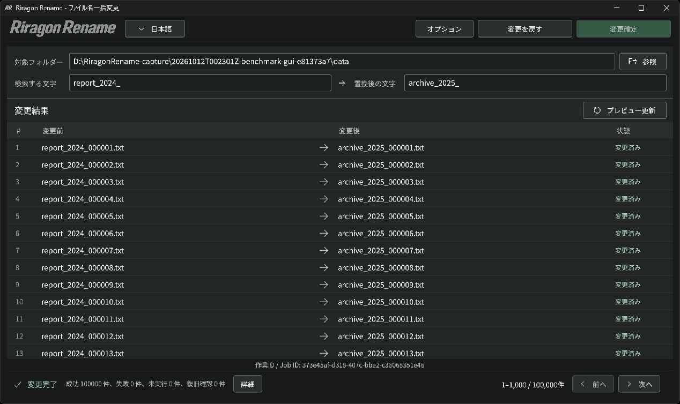This screenshot has width=680, height=404.
Task: Select report_2024_000001.txt in the list
Action: point(83,148)
